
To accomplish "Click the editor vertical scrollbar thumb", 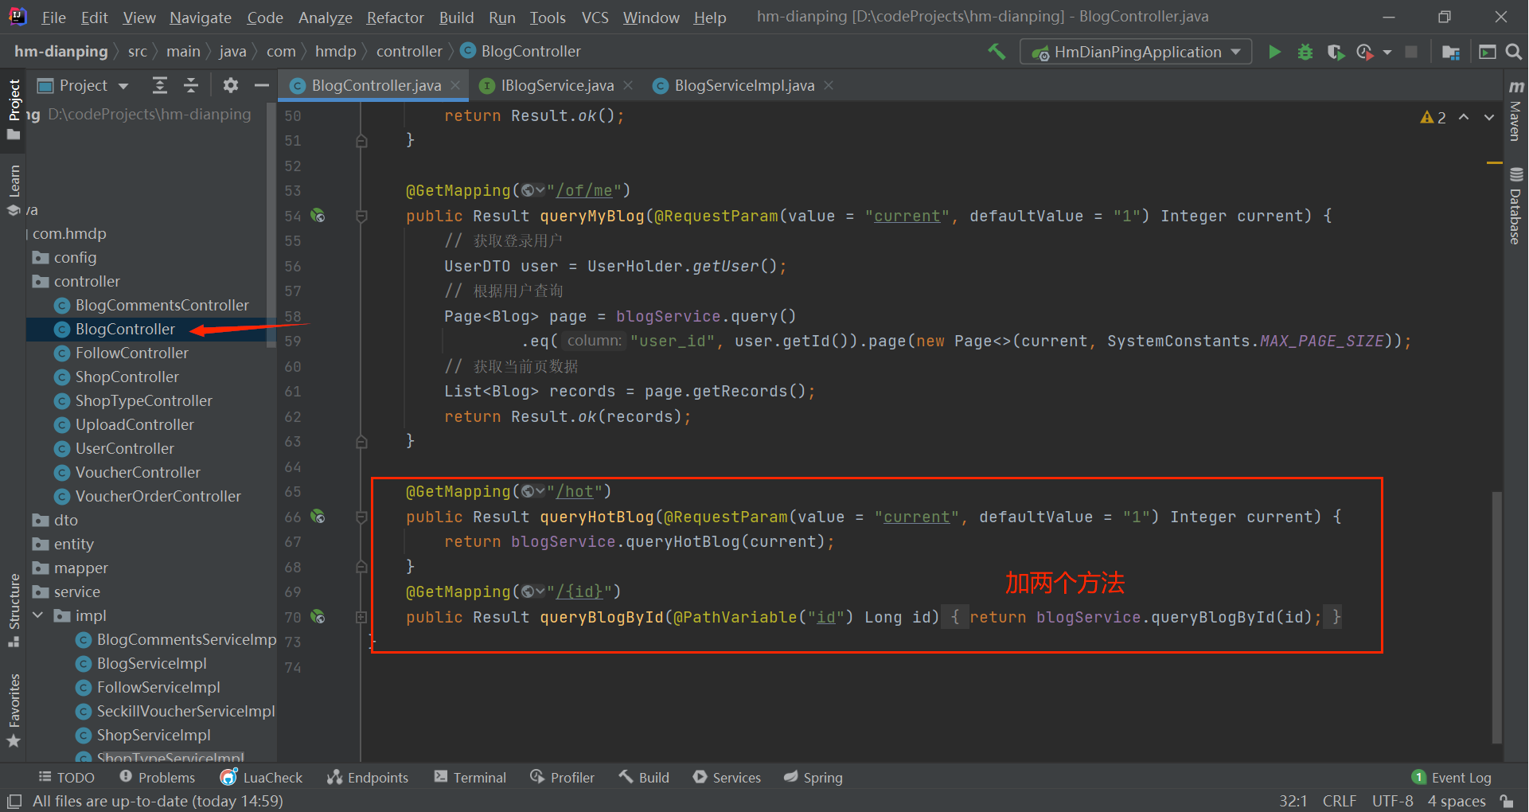I will tap(1496, 617).
